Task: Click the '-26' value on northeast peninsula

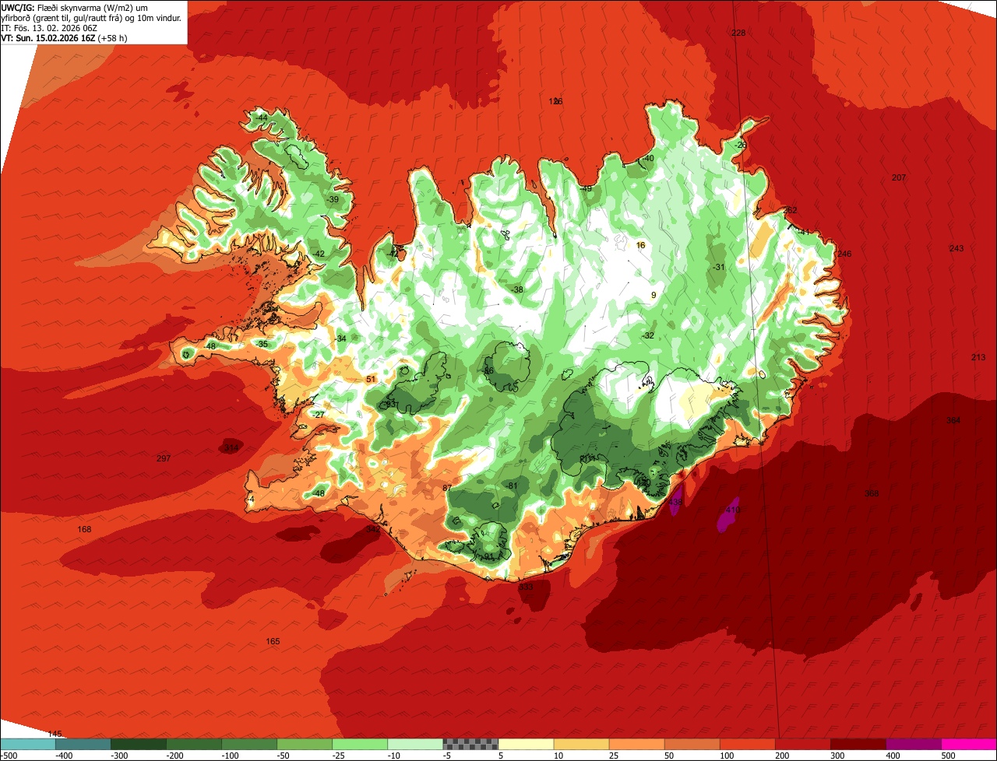Action: pyautogui.click(x=740, y=146)
